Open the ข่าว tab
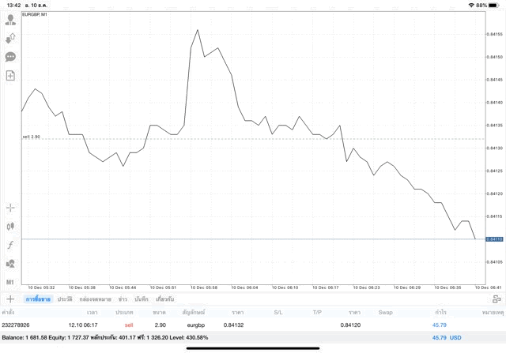 point(123,299)
